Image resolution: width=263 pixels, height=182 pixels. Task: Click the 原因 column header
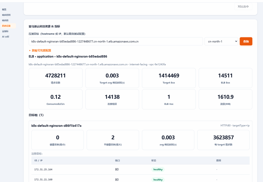[219, 160]
